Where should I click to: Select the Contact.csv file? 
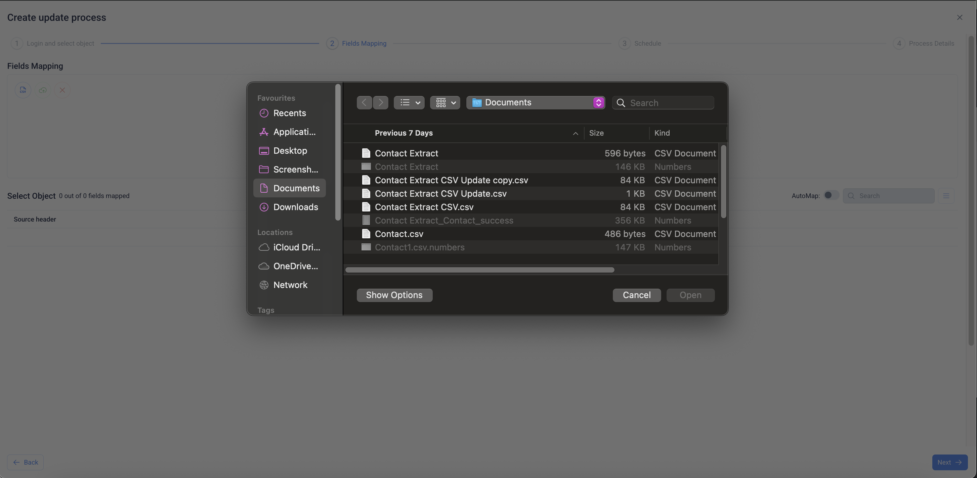point(399,234)
